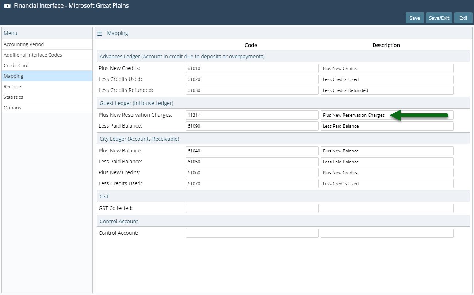The height and width of the screenshot is (295, 474).
Task: Click the Code column heading
Action: [x=251, y=46]
